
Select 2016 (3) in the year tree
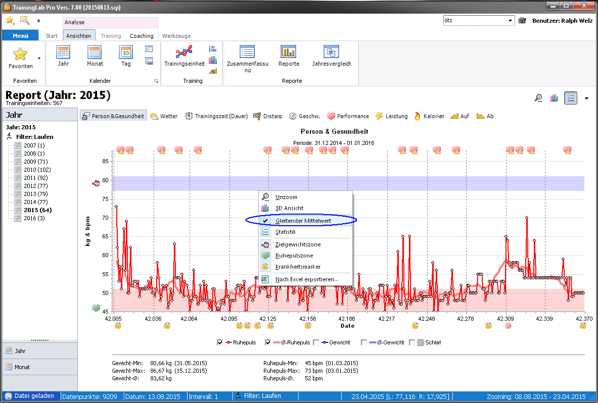tap(34, 218)
